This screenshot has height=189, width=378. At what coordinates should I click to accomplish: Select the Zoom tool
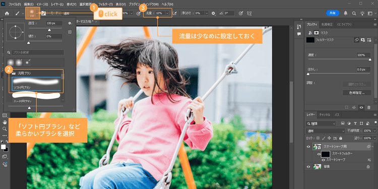point(5,129)
